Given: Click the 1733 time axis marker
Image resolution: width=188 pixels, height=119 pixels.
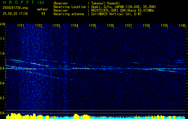Looking at the screenshot, I should (56, 25).
